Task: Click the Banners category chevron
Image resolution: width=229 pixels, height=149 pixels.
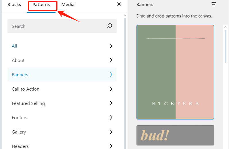Action: pyautogui.click(x=111, y=74)
